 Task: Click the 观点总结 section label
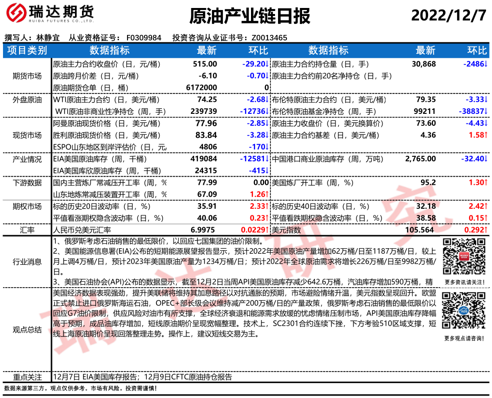point(27,330)
